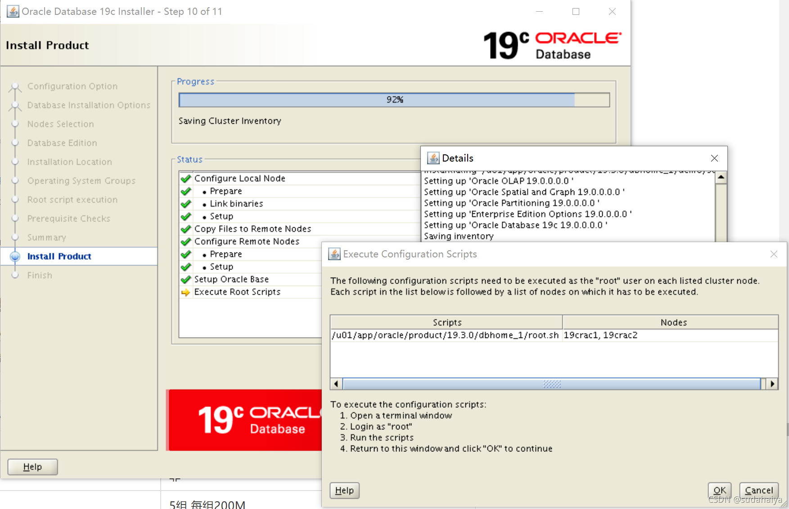
Task: Select 'Configuration Option' step in sidebar
Action: [x=72, y=86]
